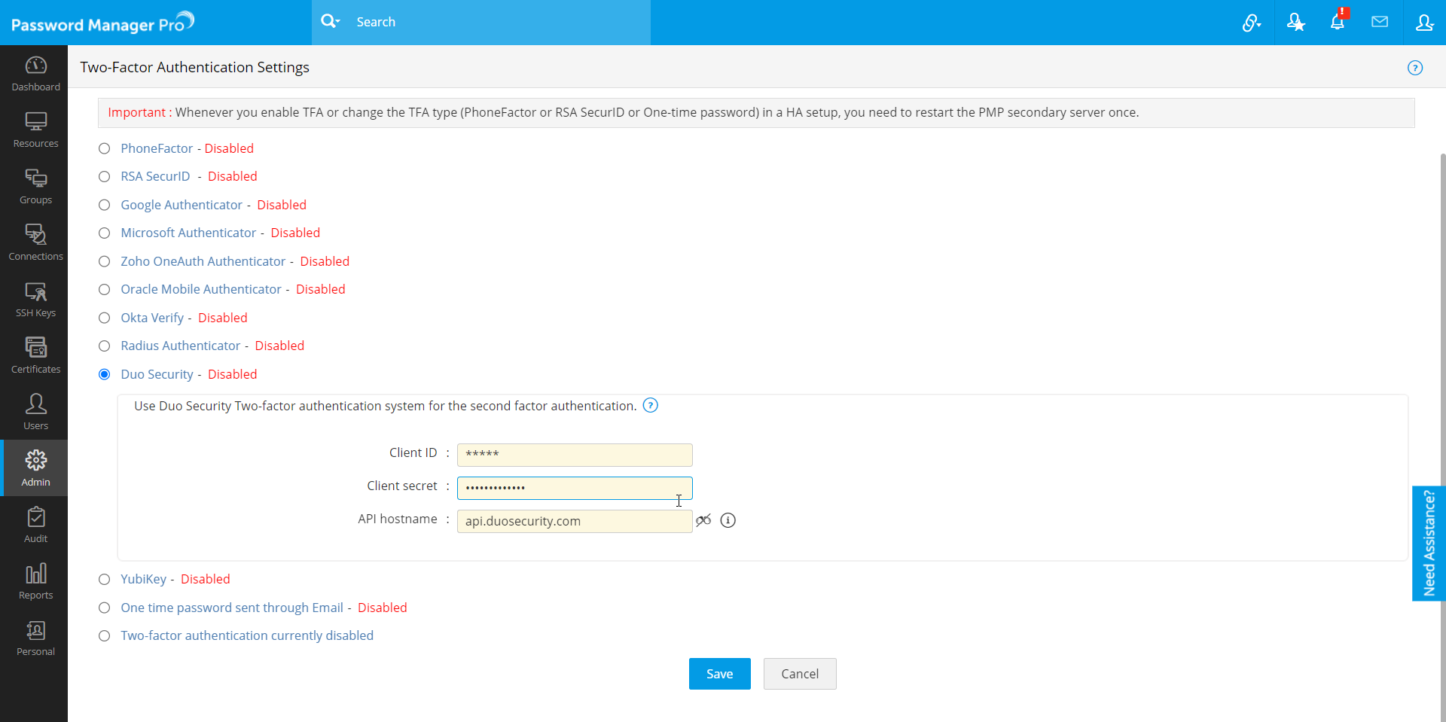1446x722 pixels.
Task: Open the Dashboard sidebar icon
Action: tap(35, 74)
